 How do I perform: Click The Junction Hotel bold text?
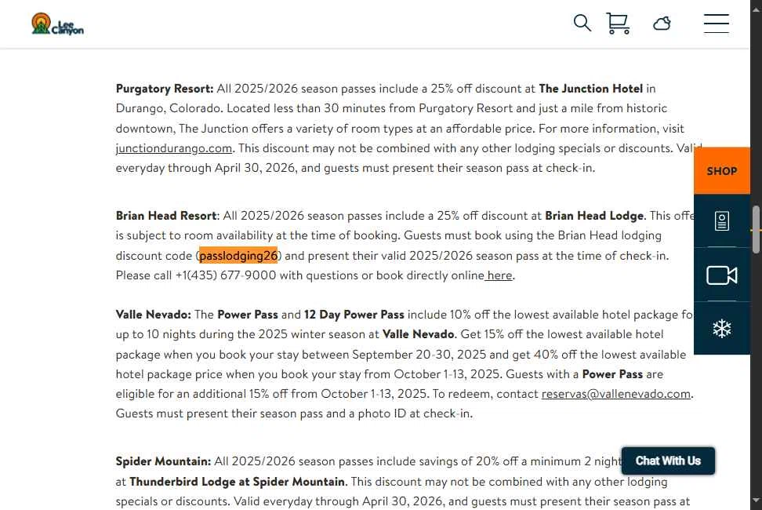(x=590, y=89)
